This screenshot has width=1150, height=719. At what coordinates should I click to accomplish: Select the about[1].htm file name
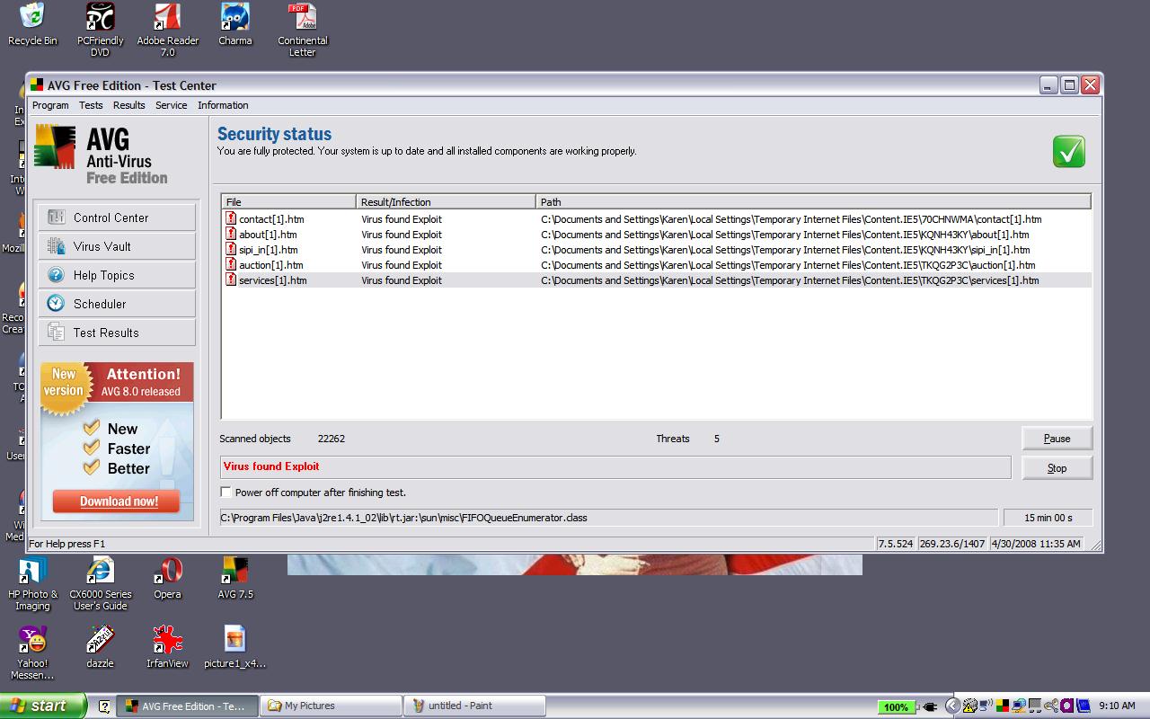(268, 235)
